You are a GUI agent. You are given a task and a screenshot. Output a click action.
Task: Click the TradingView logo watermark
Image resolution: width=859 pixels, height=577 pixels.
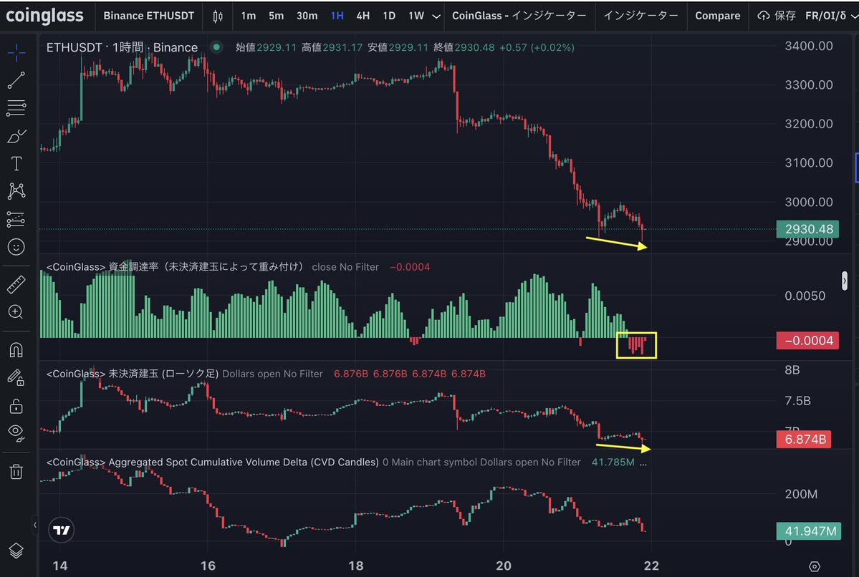pos(61,530)
